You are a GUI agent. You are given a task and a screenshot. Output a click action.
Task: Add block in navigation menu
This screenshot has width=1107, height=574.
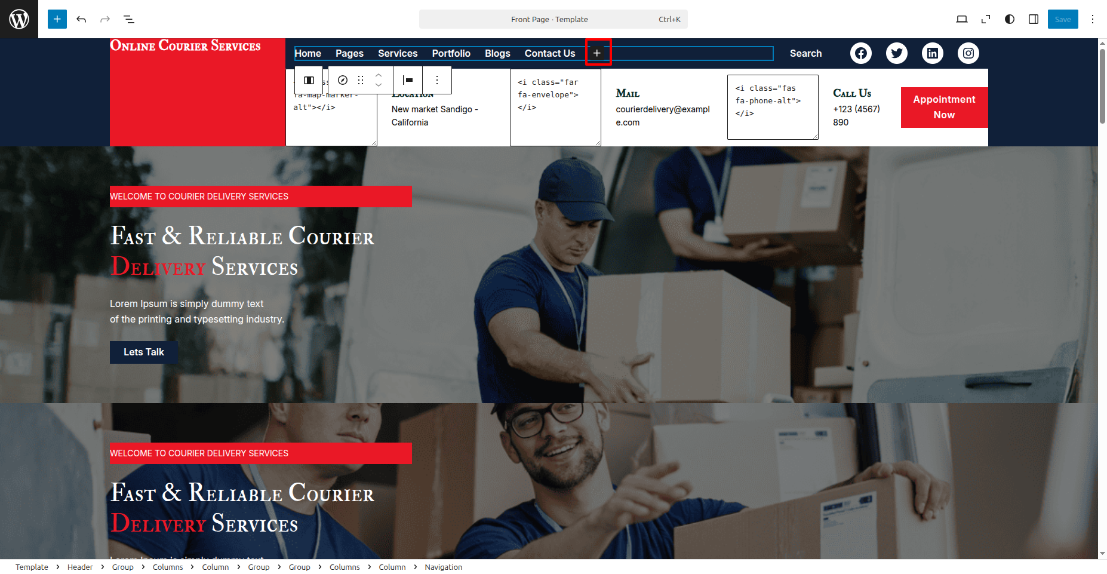tap(597, 53)
